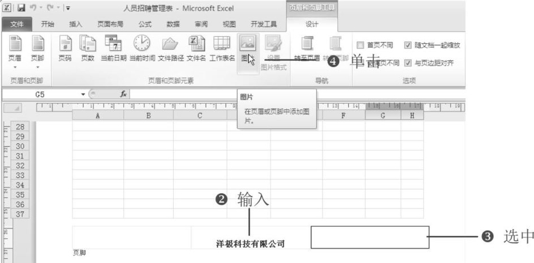Select the 设计 tab
Screen dimensions: 534x263
[312, 24]
